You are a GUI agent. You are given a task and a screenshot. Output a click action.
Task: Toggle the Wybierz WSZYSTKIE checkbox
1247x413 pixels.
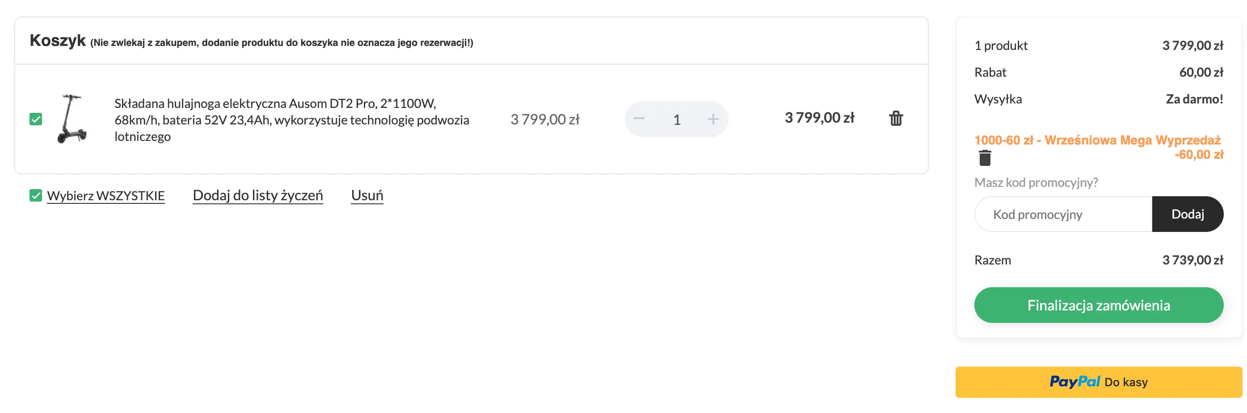tap(35, 195)
